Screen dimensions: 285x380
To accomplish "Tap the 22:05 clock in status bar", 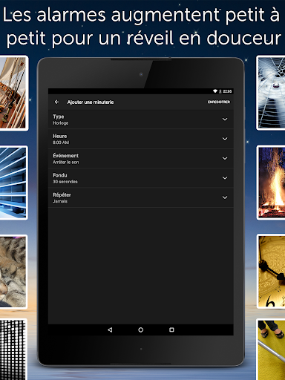I will (227, 91).
